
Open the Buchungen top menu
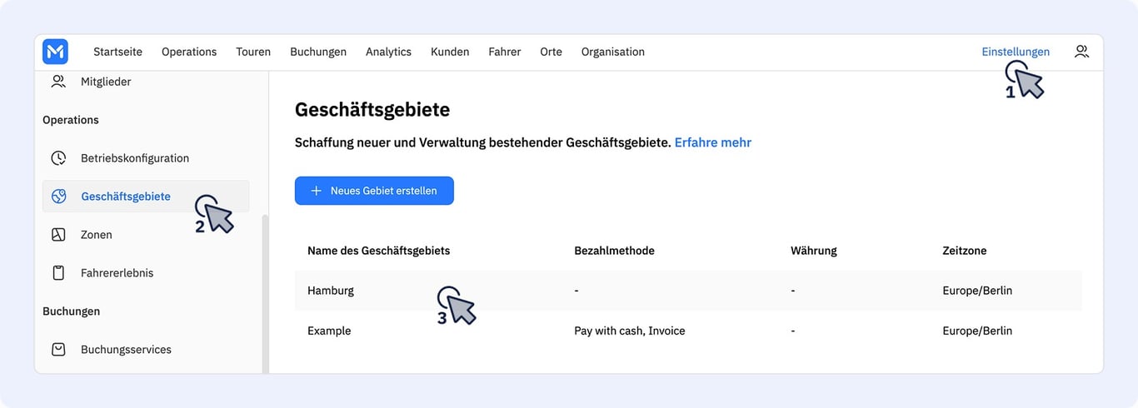318,52
